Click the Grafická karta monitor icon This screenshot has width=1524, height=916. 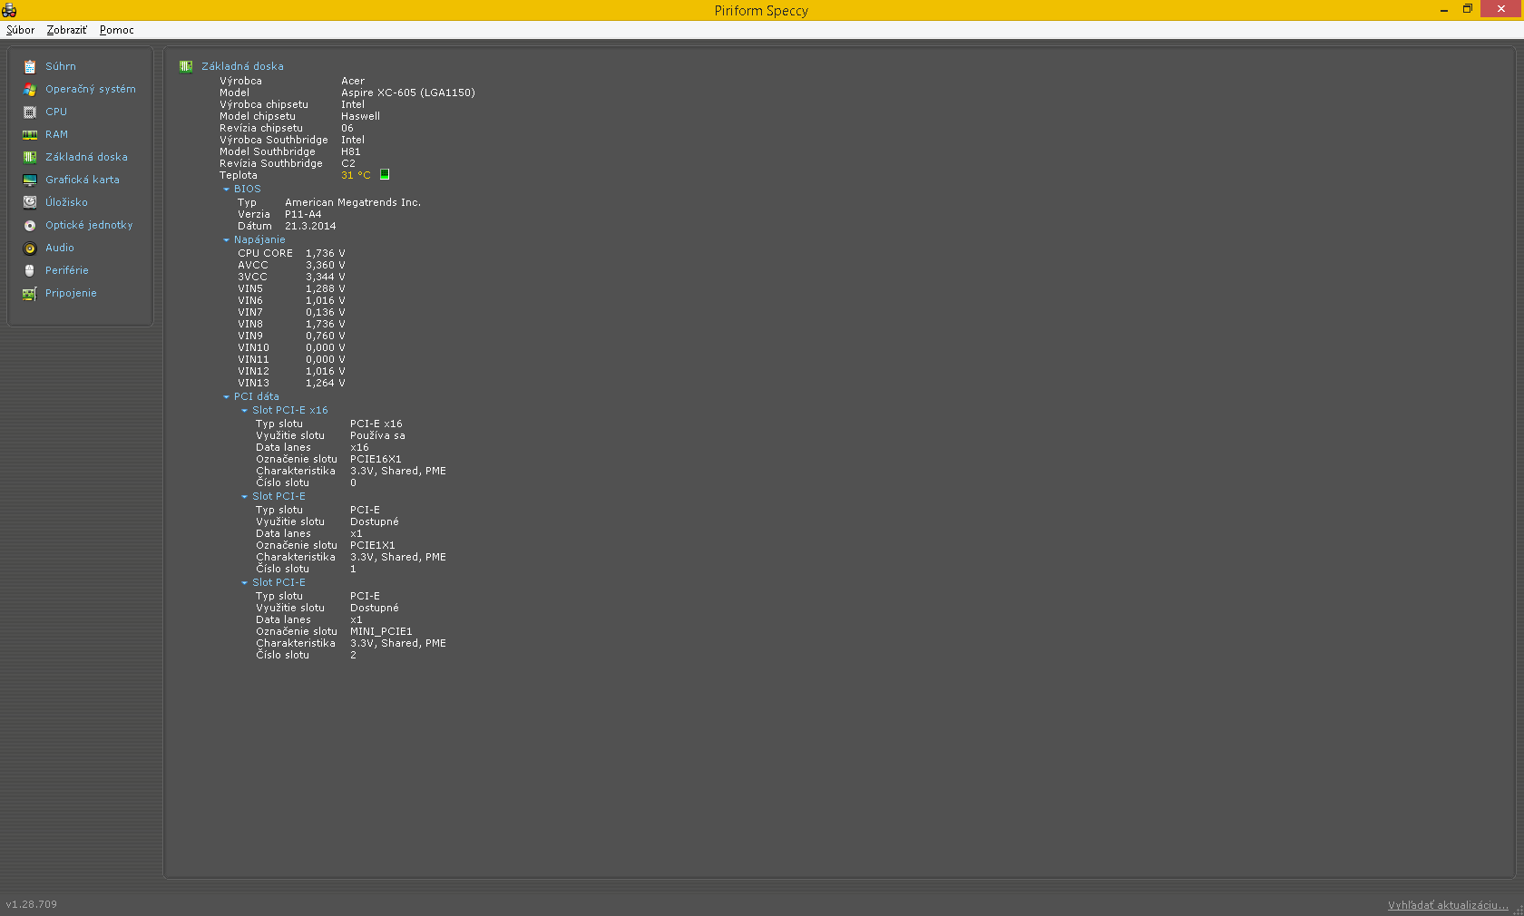click(x=30, y=180)
